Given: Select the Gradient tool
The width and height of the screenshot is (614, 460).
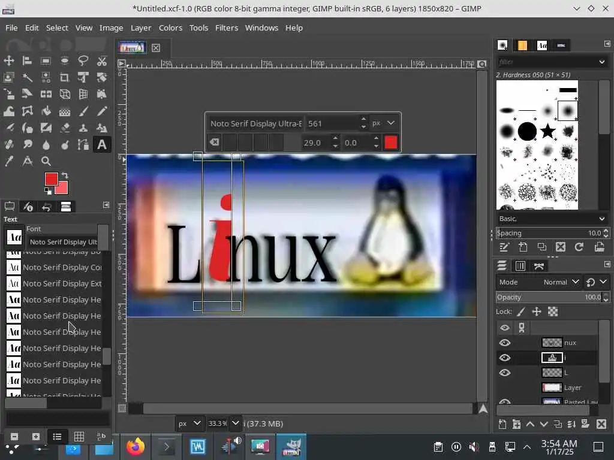Looking at the screenshot, I should 65,111.
